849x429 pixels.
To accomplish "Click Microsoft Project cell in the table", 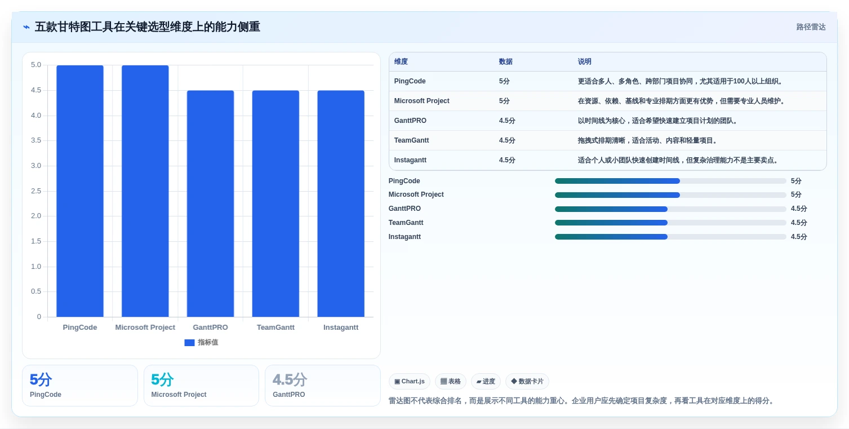I will [x=422, y=101].
